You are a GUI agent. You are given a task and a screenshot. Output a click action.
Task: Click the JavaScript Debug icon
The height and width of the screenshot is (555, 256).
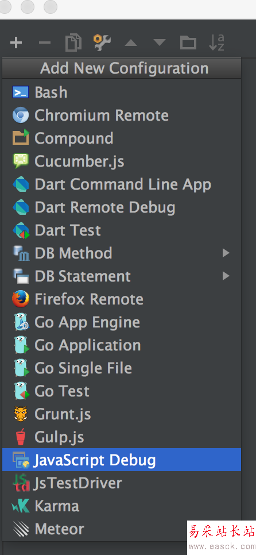[x=21, y=460]
